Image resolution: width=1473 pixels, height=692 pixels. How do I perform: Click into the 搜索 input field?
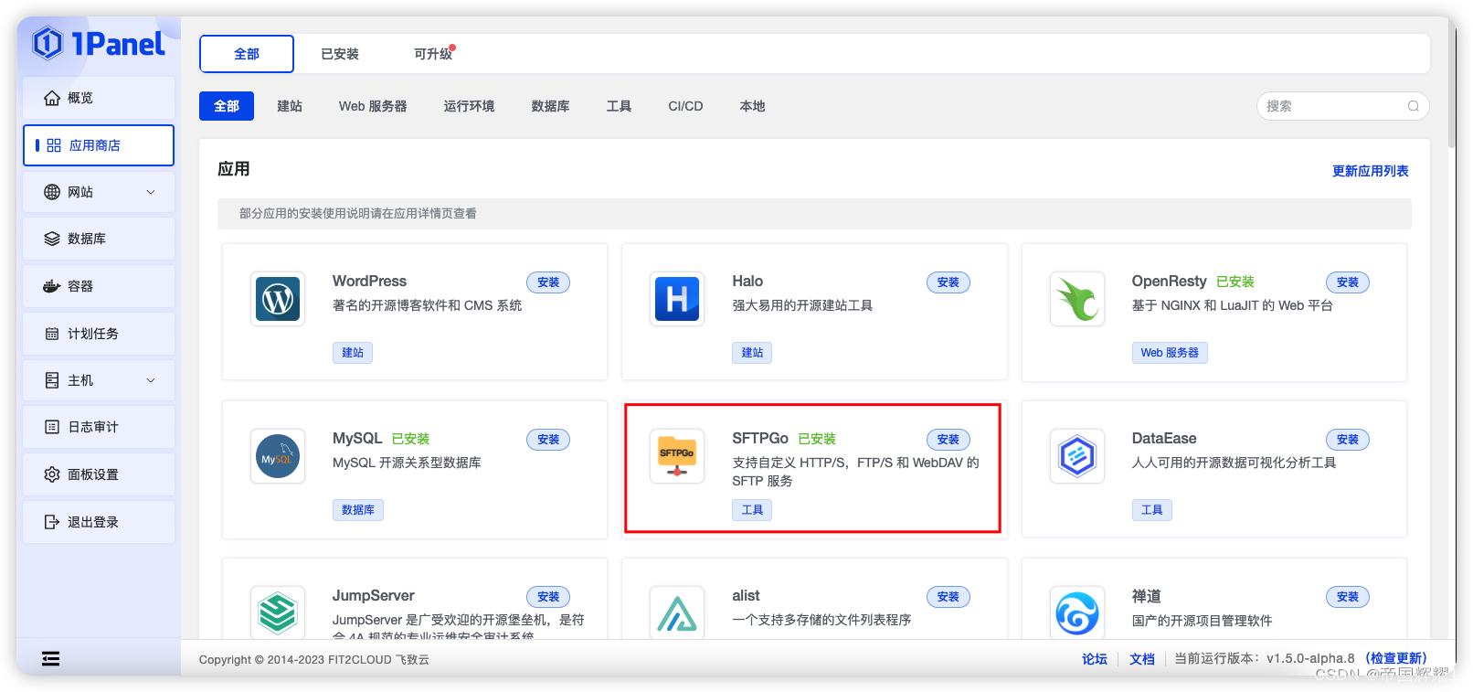[x=1342, y=106]
